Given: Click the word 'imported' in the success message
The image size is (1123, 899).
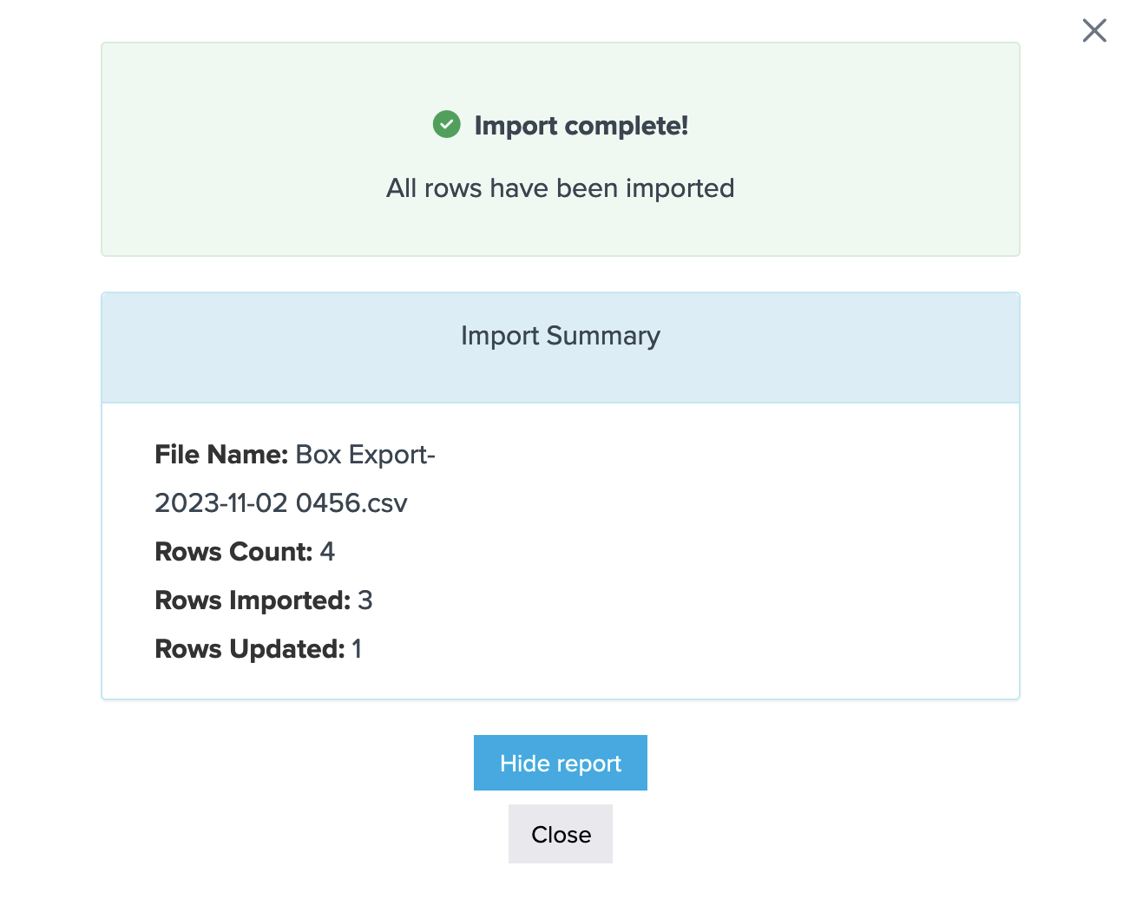Looking at the screenshot, I should pos(680,188).
